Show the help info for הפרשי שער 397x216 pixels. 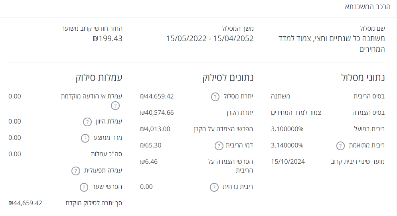[84, 187]
